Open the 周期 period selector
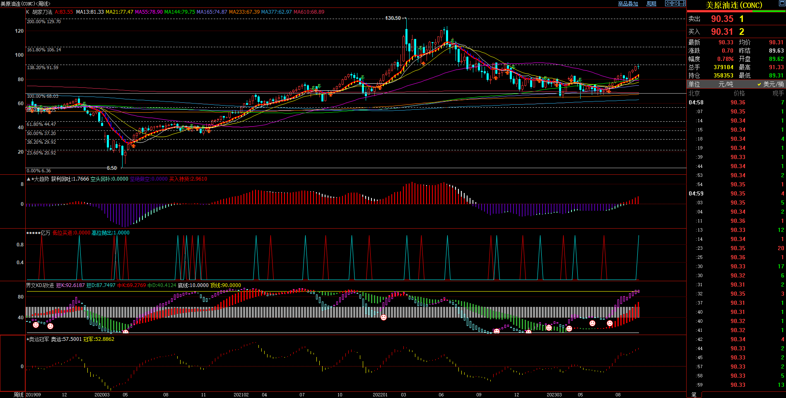The width and height of the screenshot is (786, 398). pyautogui.click(x=651, y=4)
